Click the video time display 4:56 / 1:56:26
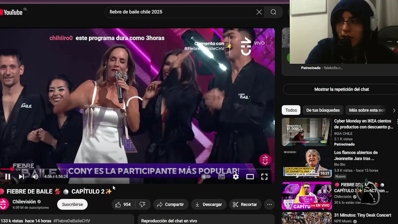The image size is (398, 224). (56, 177)
